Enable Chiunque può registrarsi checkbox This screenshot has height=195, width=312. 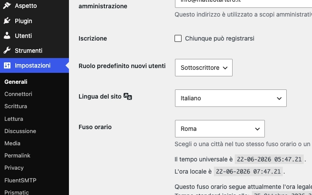tap(178, 38)
